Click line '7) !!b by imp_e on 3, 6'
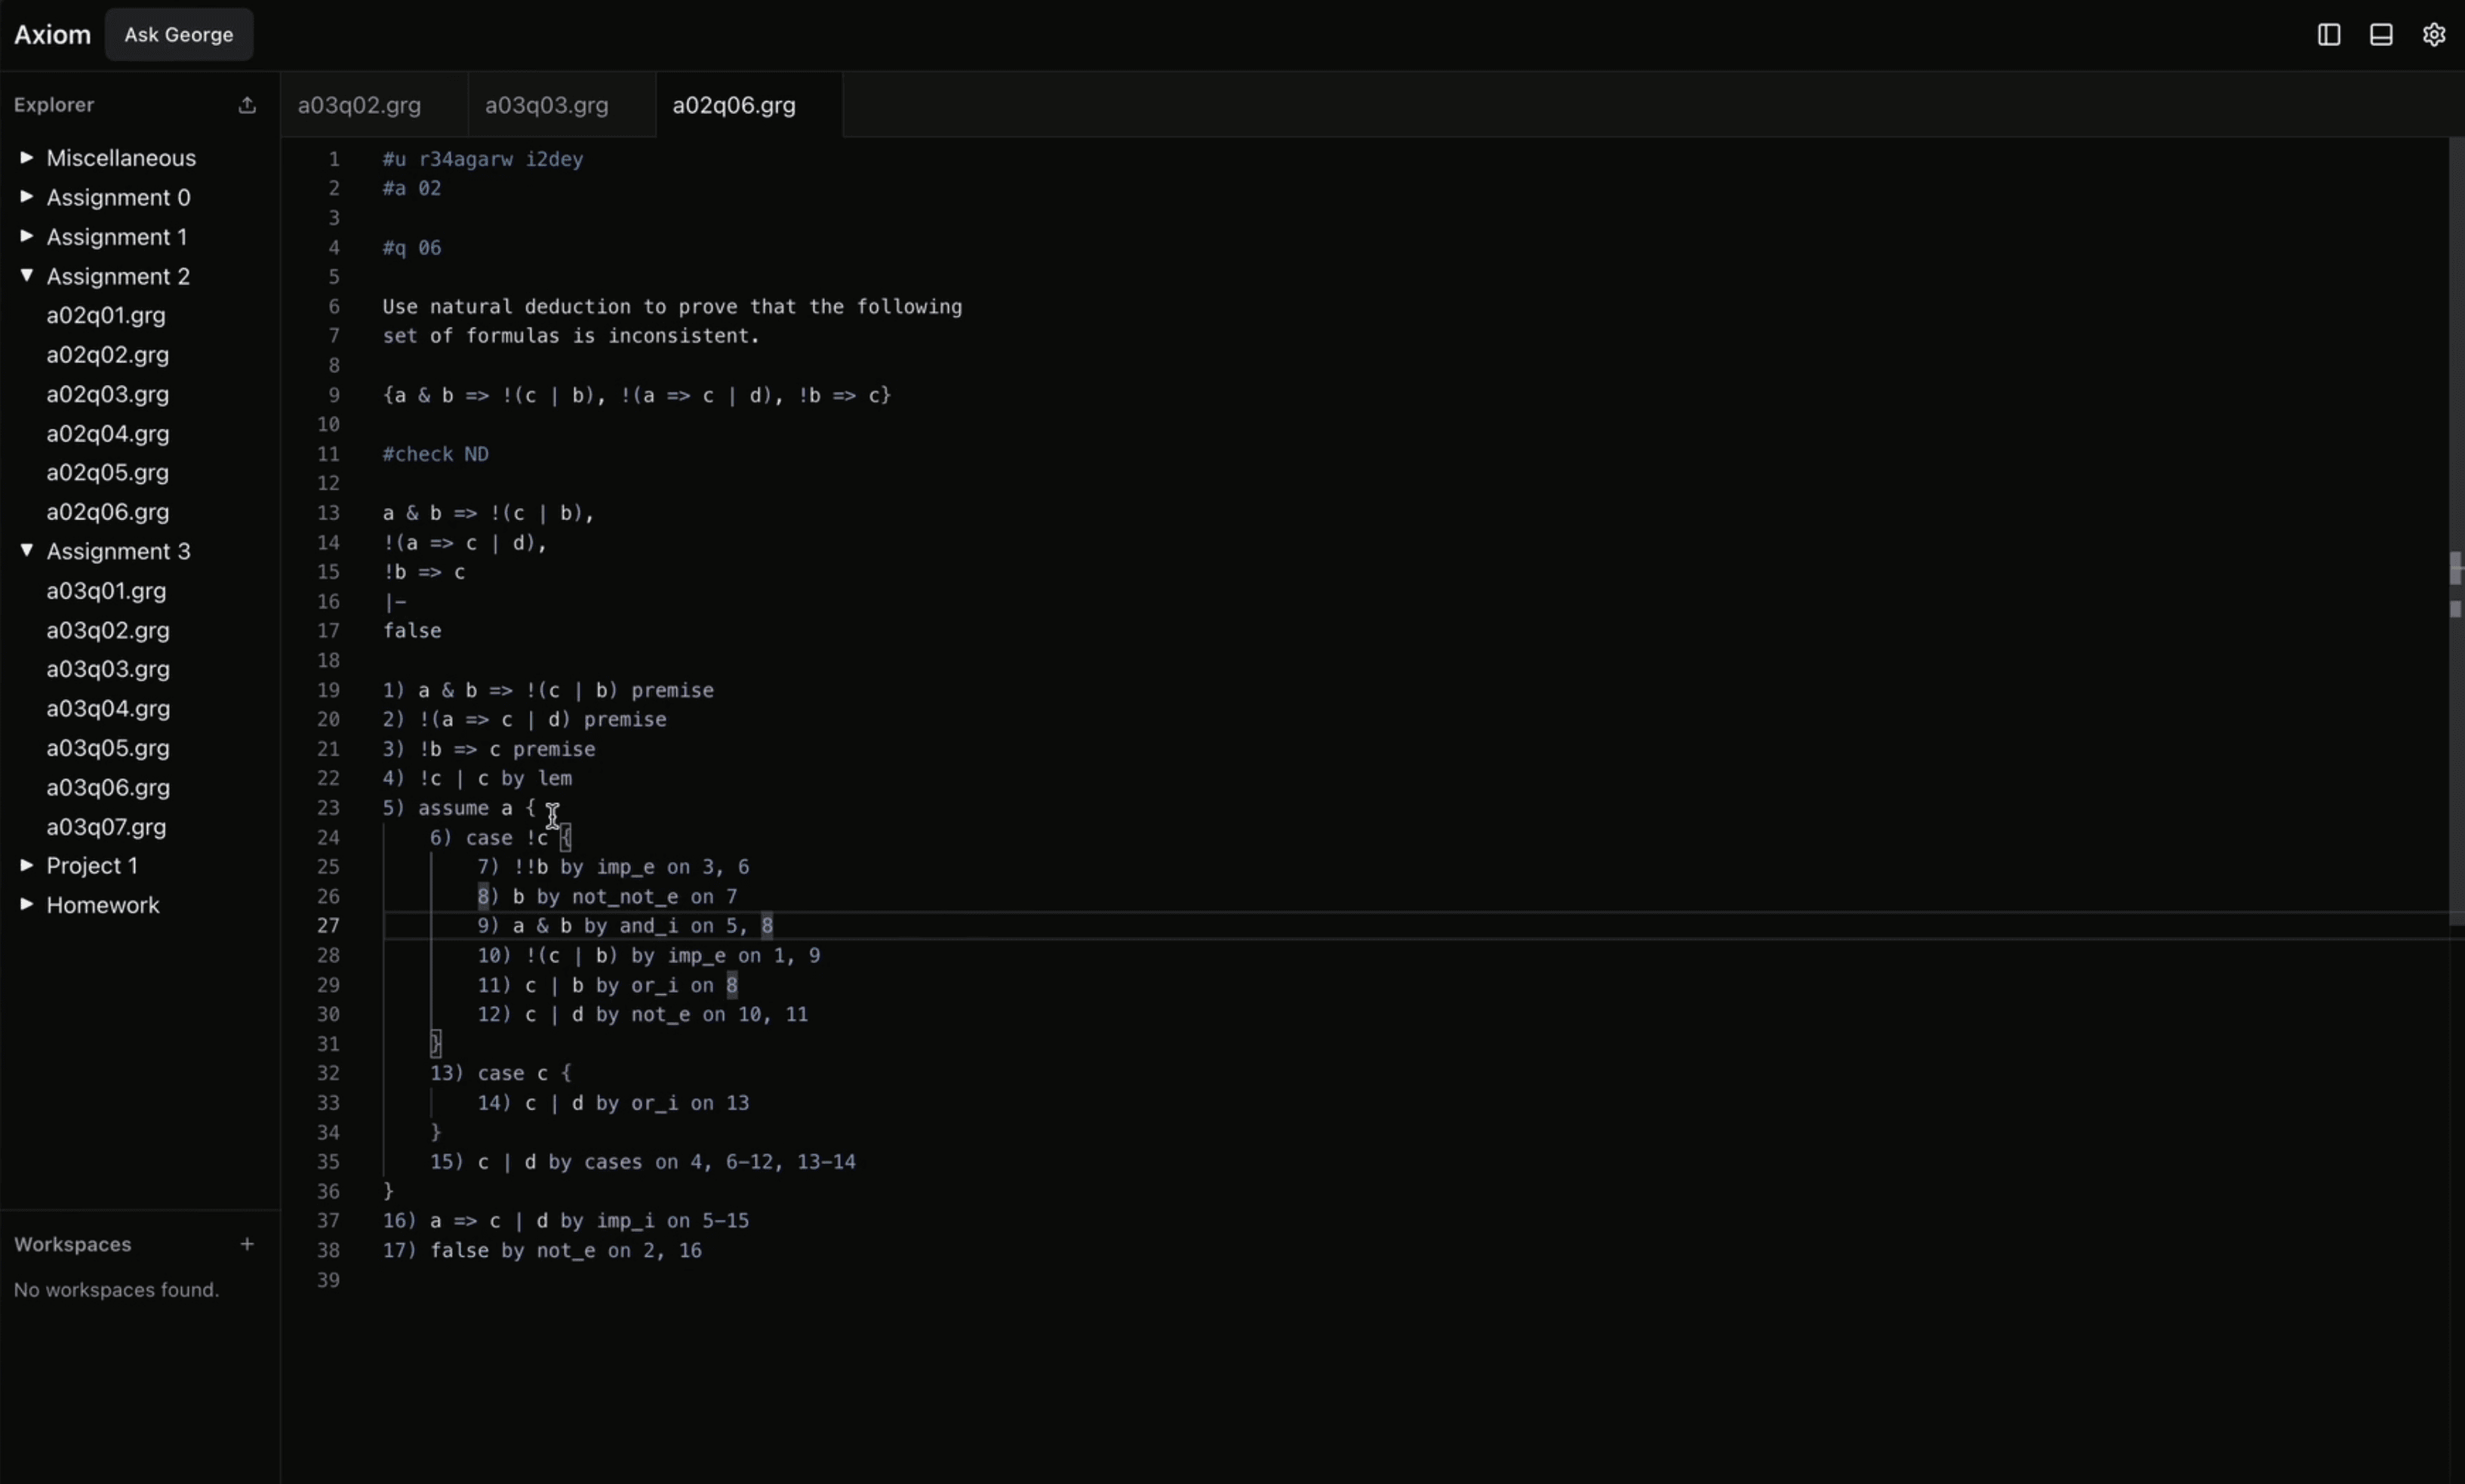The image size is (2465, 1484). [614, 867]
